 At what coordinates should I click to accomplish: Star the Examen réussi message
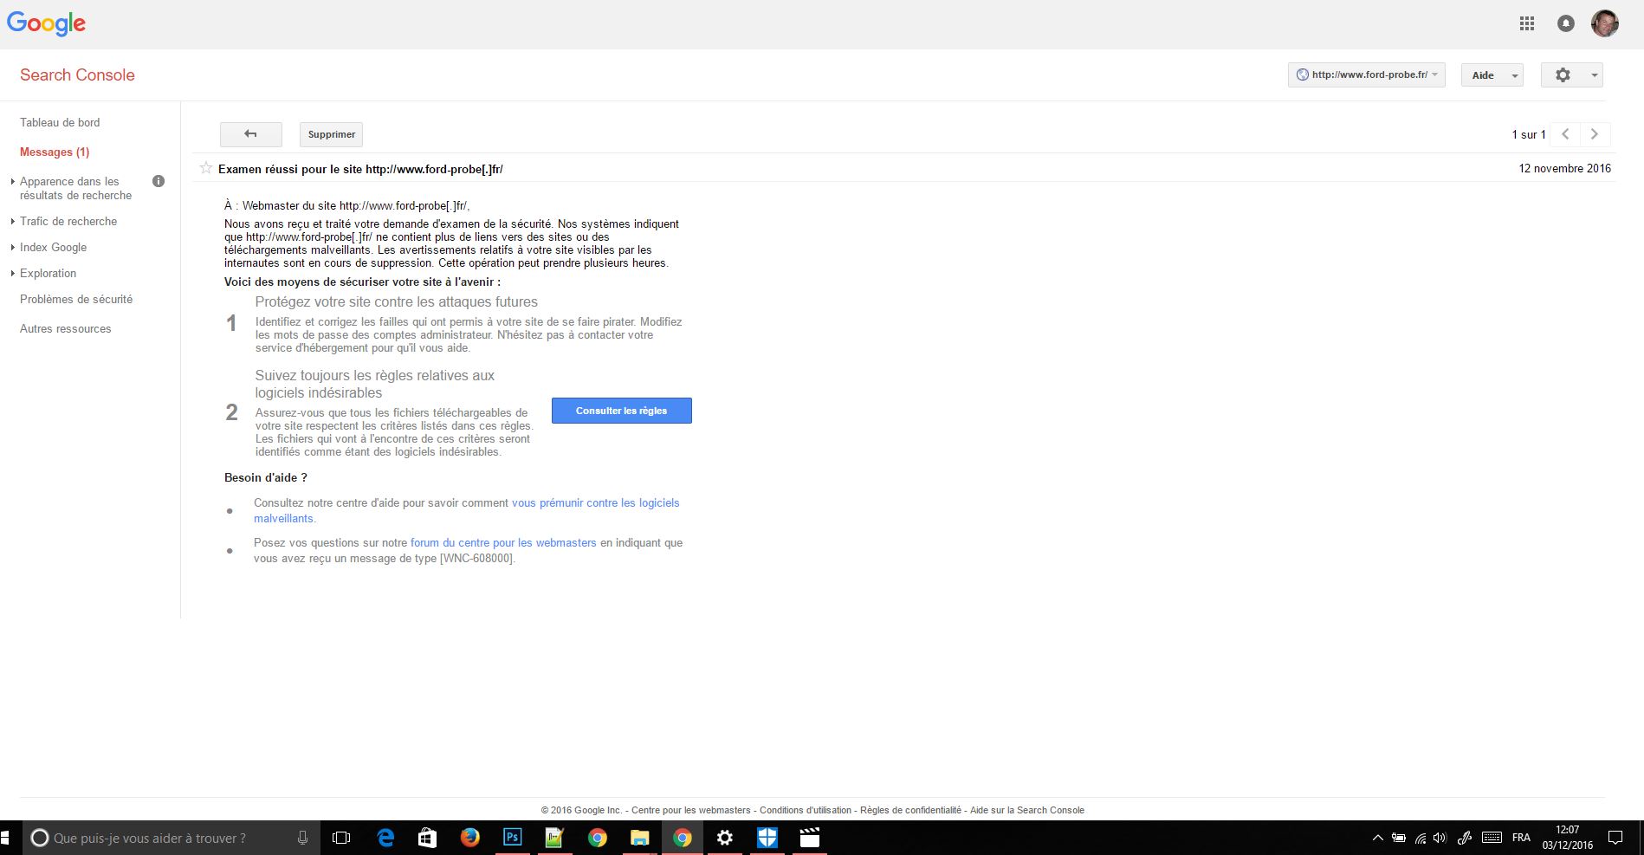206,168
